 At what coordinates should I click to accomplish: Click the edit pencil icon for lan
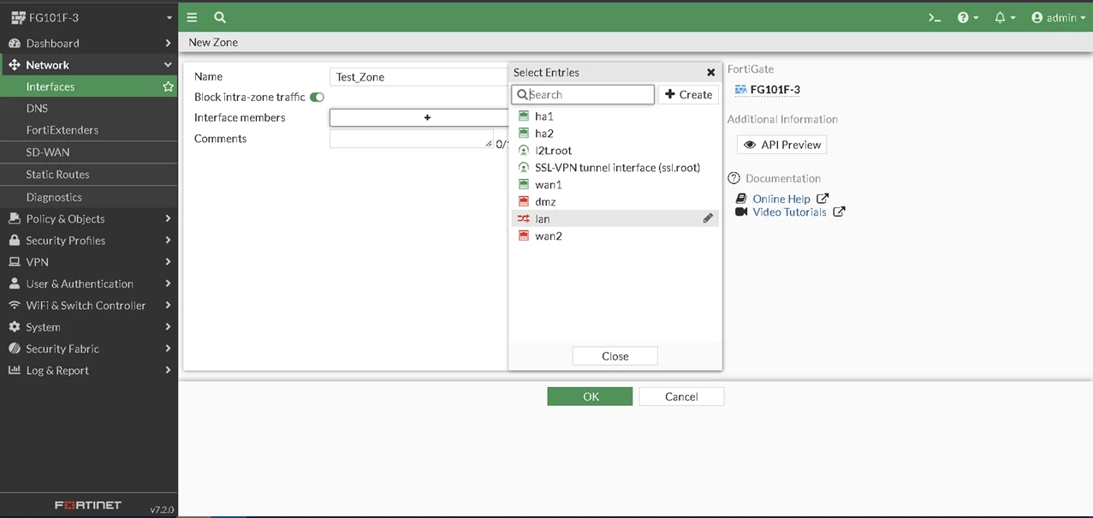708,218
